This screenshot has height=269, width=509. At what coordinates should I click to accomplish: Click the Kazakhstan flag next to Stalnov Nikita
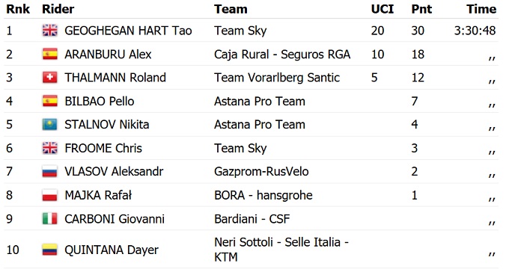coord(50,125)
